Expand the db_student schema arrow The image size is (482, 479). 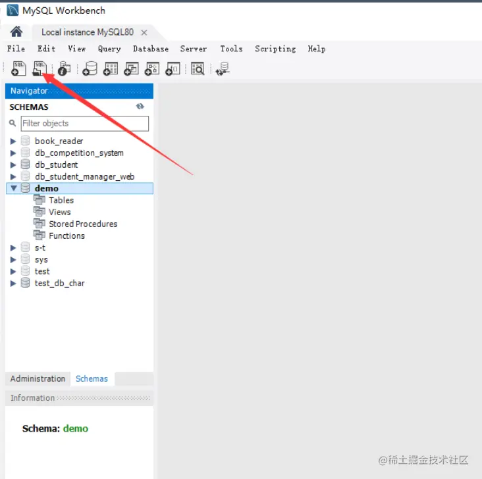point(13,164)
